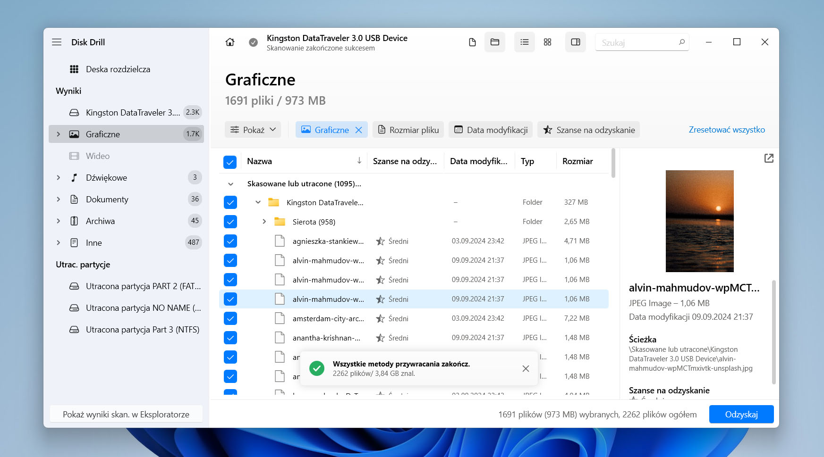Click the Wideo film icon in sidebar
The height and width of the screenshot is (457, 824).
(74, 156)
